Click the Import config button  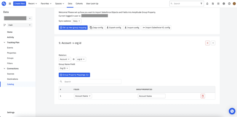pyautogui.click(x=132, y=27)
